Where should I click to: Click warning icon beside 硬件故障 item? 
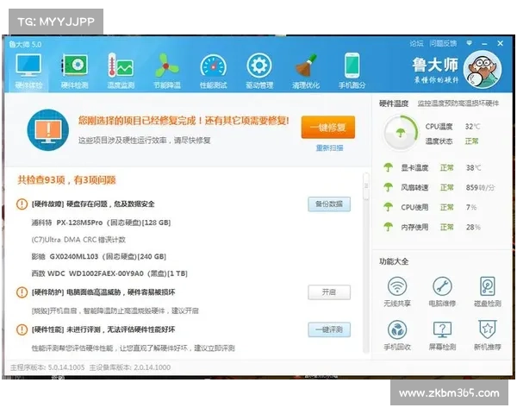[x=22, y=204]
